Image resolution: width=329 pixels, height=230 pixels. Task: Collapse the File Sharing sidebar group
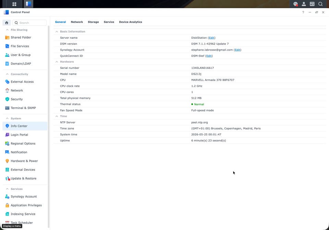[7, 30]
